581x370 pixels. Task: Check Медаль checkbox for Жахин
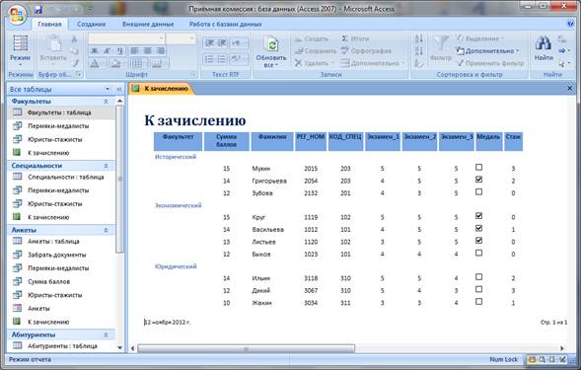point(478,301)
